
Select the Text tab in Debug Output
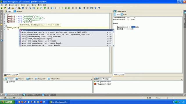click(117, 14)
